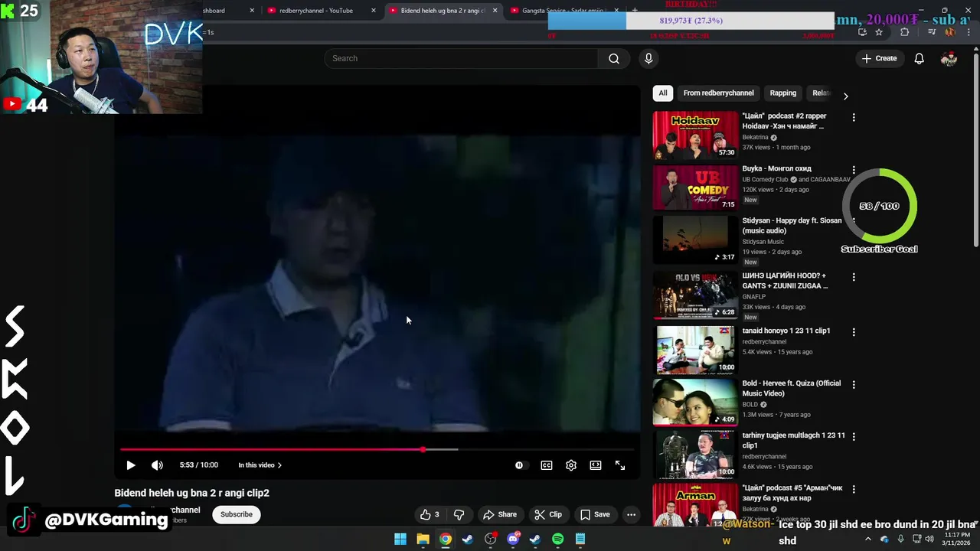Open Spotify from the taskbar

pyautogui.click(x=557, y=540)
